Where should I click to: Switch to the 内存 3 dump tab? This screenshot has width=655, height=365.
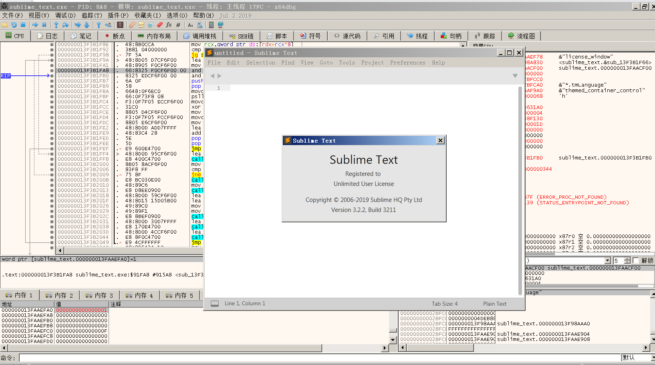point(99,295)
